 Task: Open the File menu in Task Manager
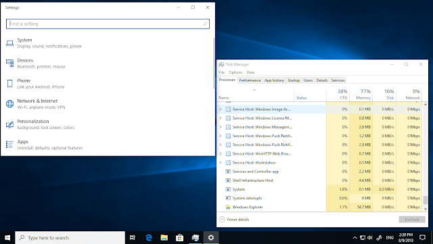(222, 72)
